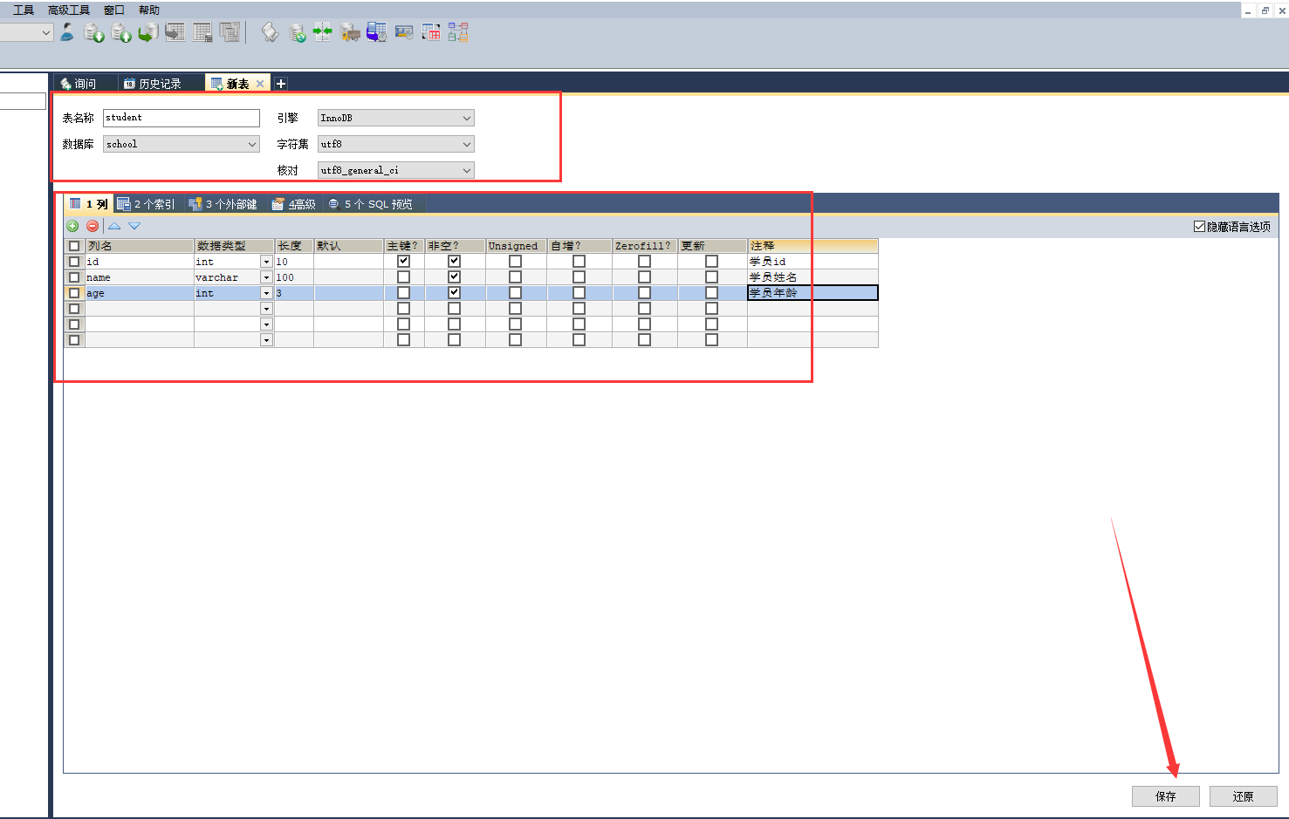Click database with curved green arrow icon
Image resolution: width=1289 pixels, height=819 pixels.
[148, 32]
